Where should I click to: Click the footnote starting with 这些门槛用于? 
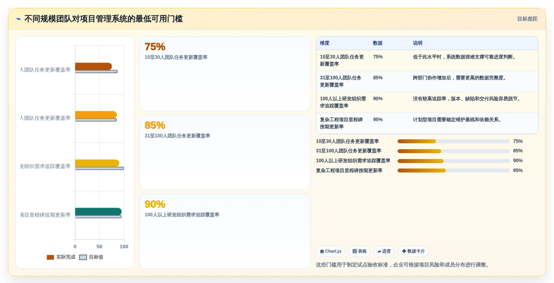[x=404, y=265]
